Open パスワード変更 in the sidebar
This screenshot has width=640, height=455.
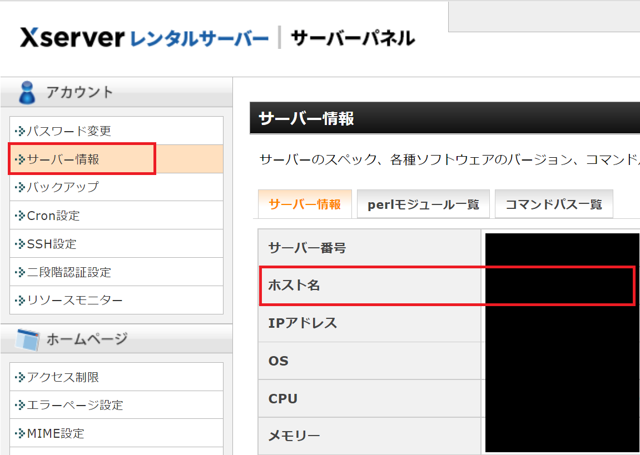[x=116, y=131]
